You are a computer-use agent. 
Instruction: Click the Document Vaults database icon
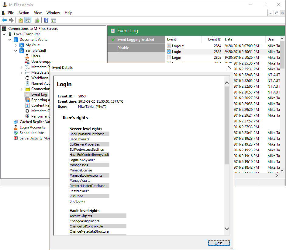click(16, 40)
